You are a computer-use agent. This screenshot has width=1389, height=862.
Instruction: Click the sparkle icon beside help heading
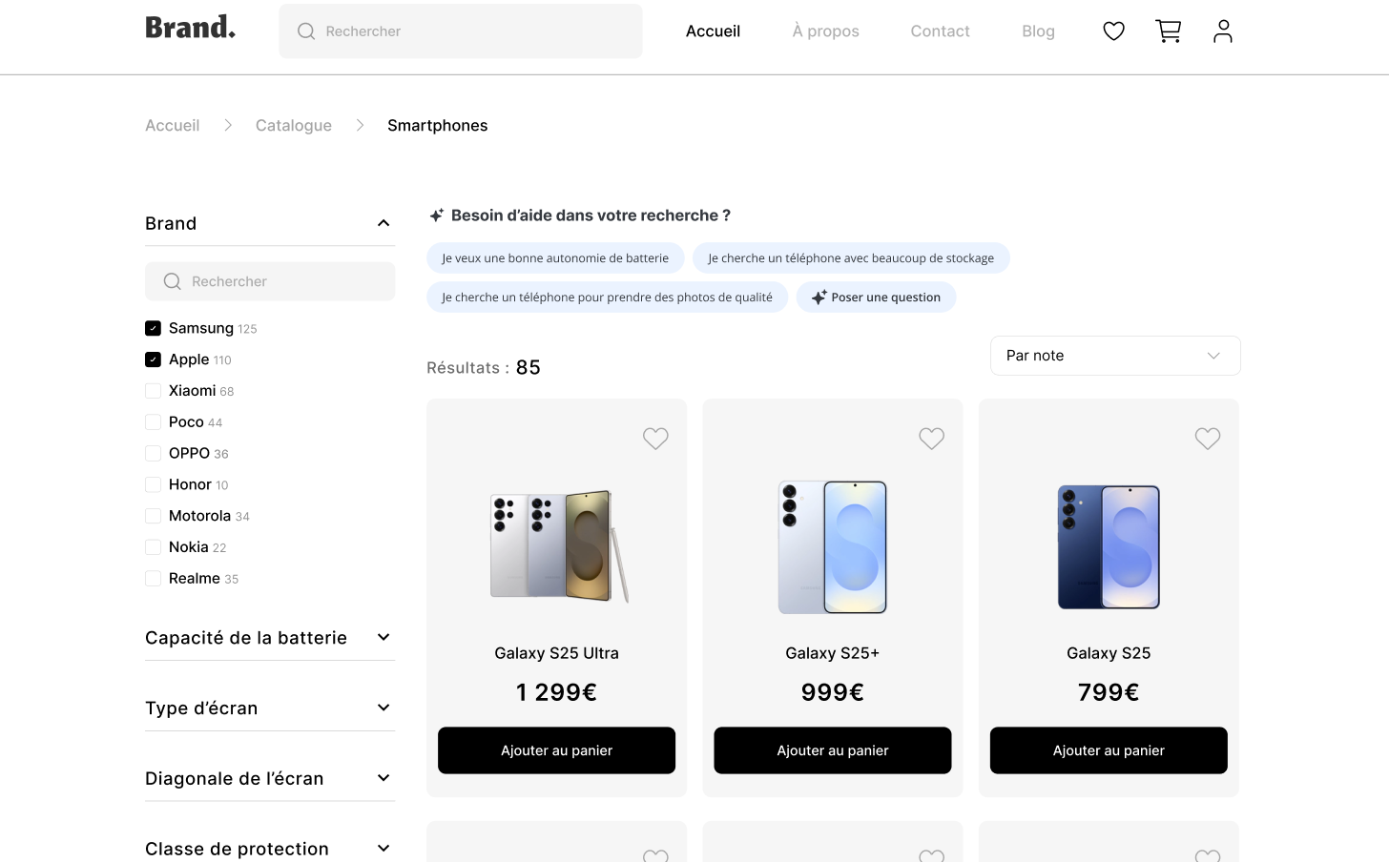(x=436, y=215)
